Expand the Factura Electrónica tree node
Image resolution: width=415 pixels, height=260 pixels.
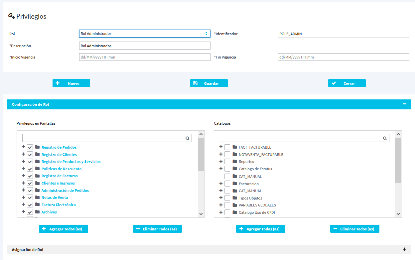(x=23, y=205)
